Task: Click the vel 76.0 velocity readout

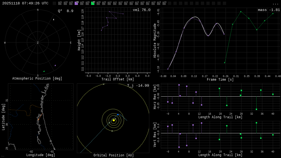Action: tap(142, 10)
